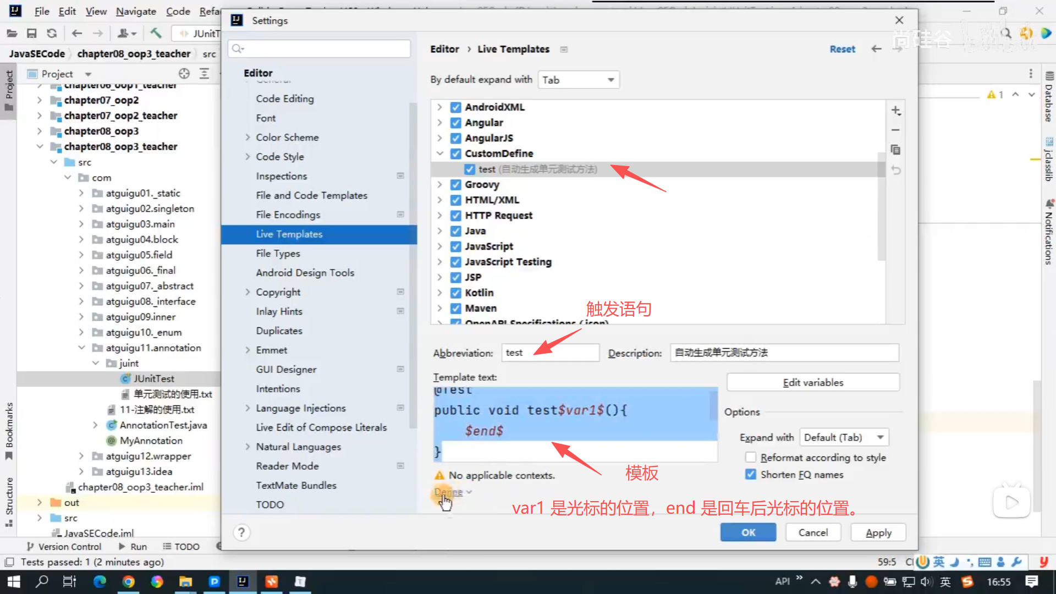Click the add template plus icon
Viewport: 1056px width, 594px height.
point(896,111)
